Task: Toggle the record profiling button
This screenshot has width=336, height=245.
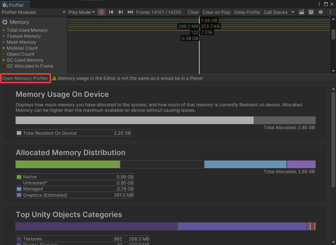Action: pos(101,12)
